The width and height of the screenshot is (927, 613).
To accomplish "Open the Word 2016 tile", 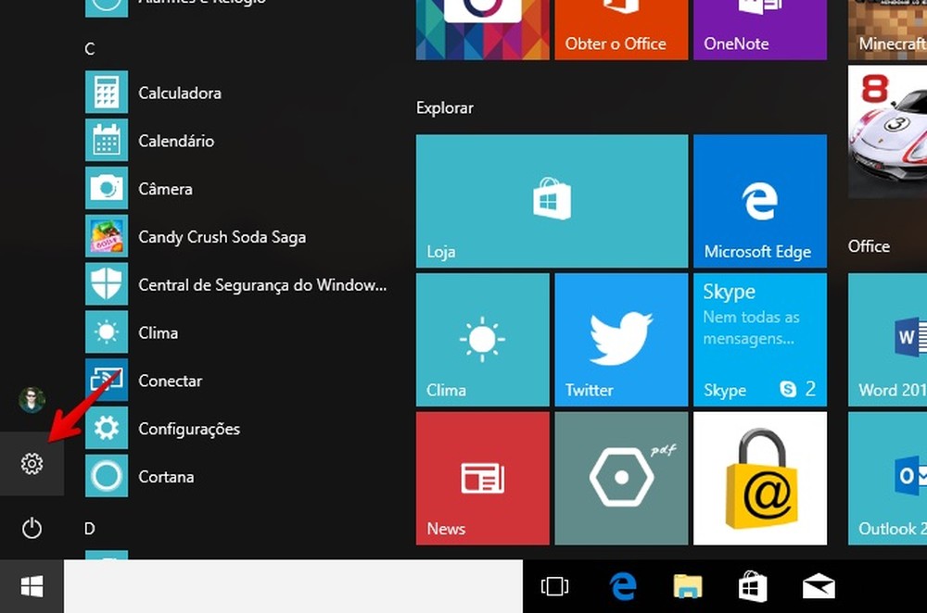I will pos(887,340).
